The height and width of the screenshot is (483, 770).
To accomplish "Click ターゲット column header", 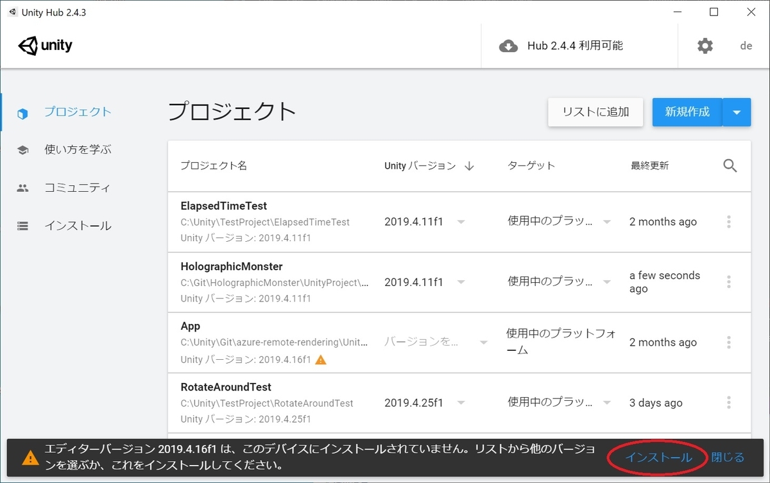I will (x=531, y=165).
